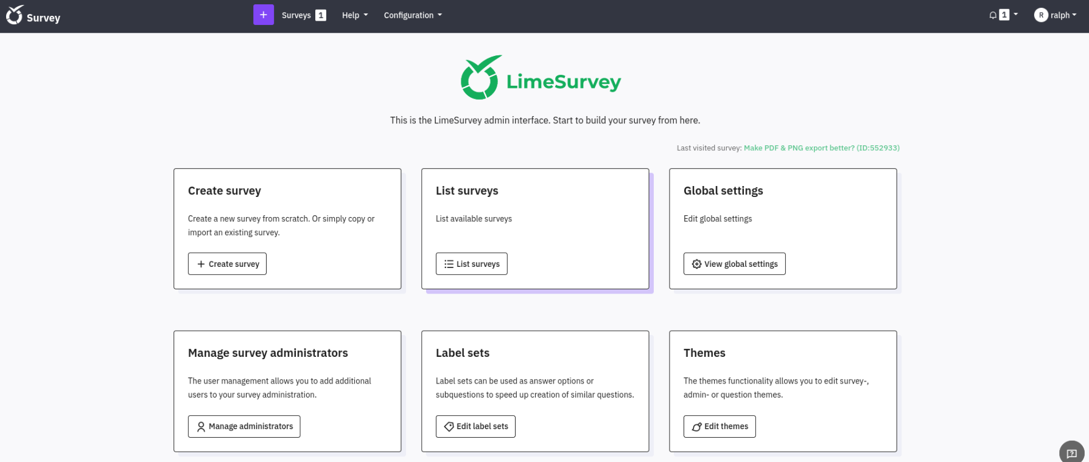Expand the notifications dropdown arrow
The width and height of the screenshot is (1089, 462).
1015,15
